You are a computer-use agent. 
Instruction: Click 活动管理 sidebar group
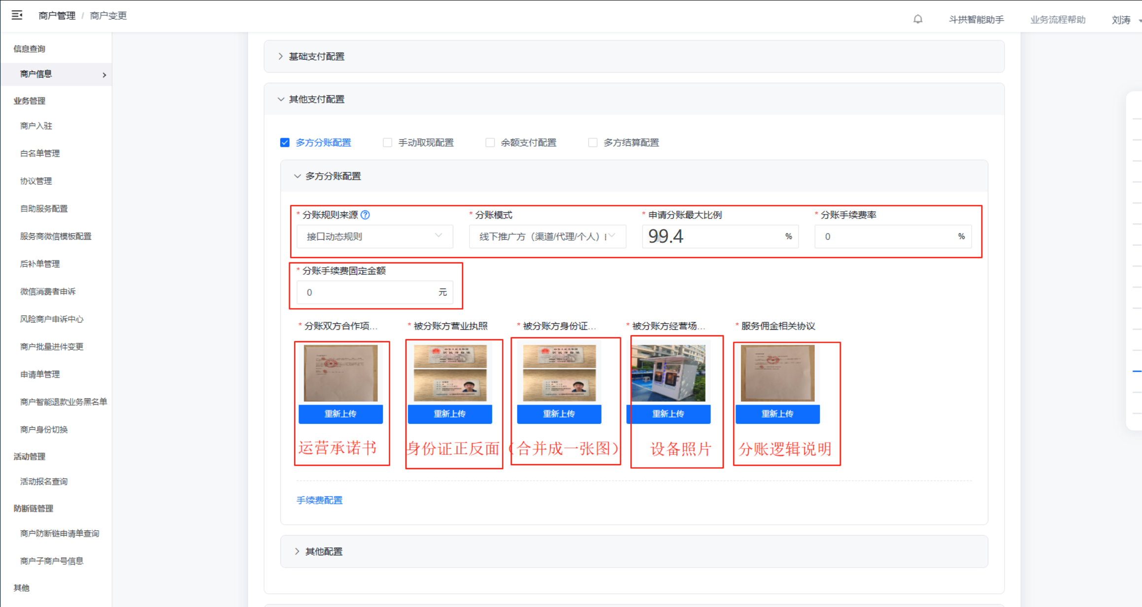(x=30, y=456)
